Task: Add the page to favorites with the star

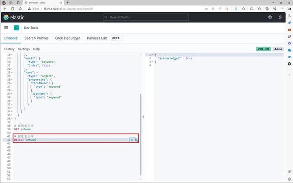Action: pos(227,9)
